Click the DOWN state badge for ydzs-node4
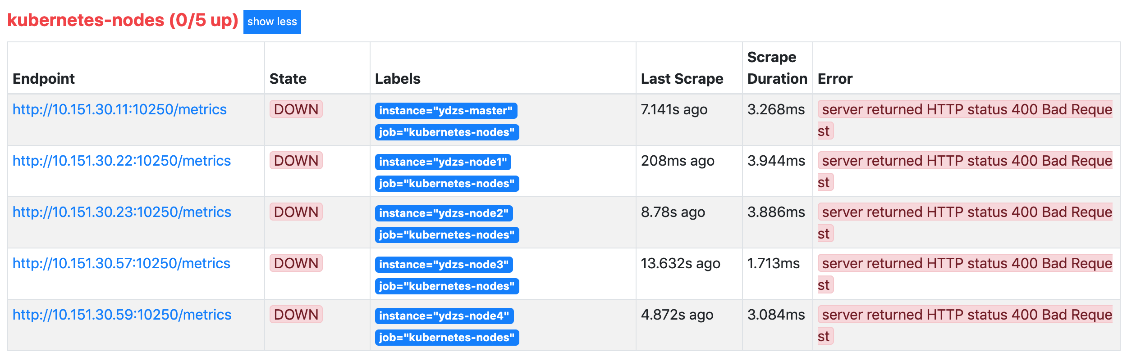The width and height of the screenshot is (1127, 361). tap(296, 314)
